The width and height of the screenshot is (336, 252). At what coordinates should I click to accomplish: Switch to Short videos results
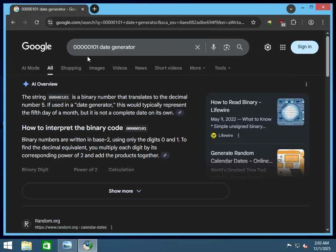(x=168, y=68)
